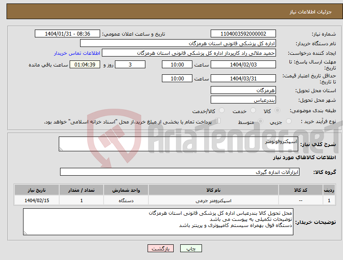Click the buyer organization name field
This screenshot has width=343, height=260.
click(x=178, y=43)
